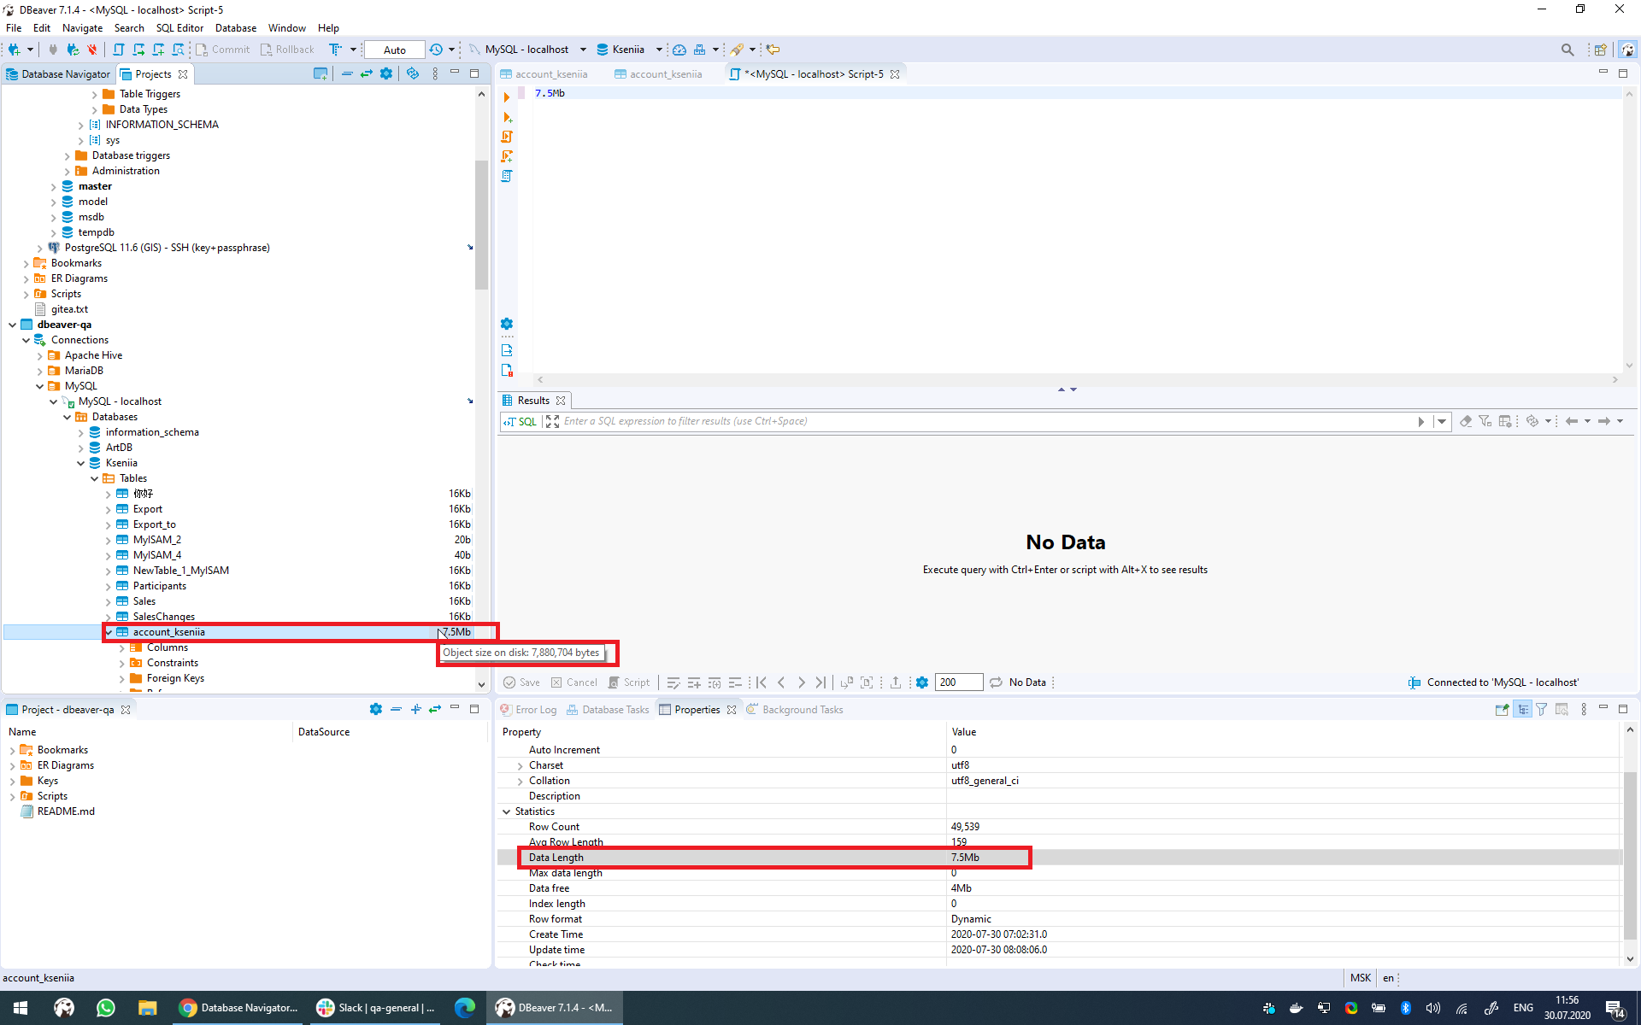
Task: Toggle search in the top-right magnifier
Action: (x=1567, y=50)
